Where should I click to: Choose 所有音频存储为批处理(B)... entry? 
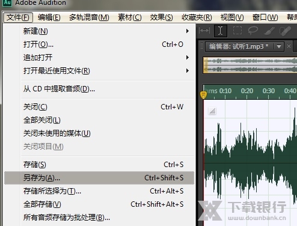point(99,218)
